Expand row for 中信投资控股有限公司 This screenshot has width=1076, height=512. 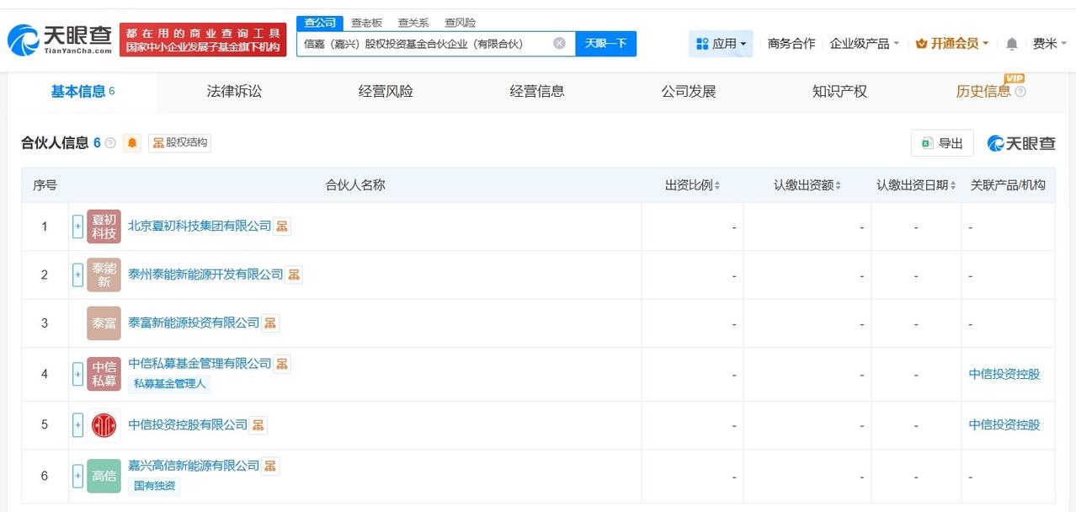pyautogui.click(x=77, y=424)
